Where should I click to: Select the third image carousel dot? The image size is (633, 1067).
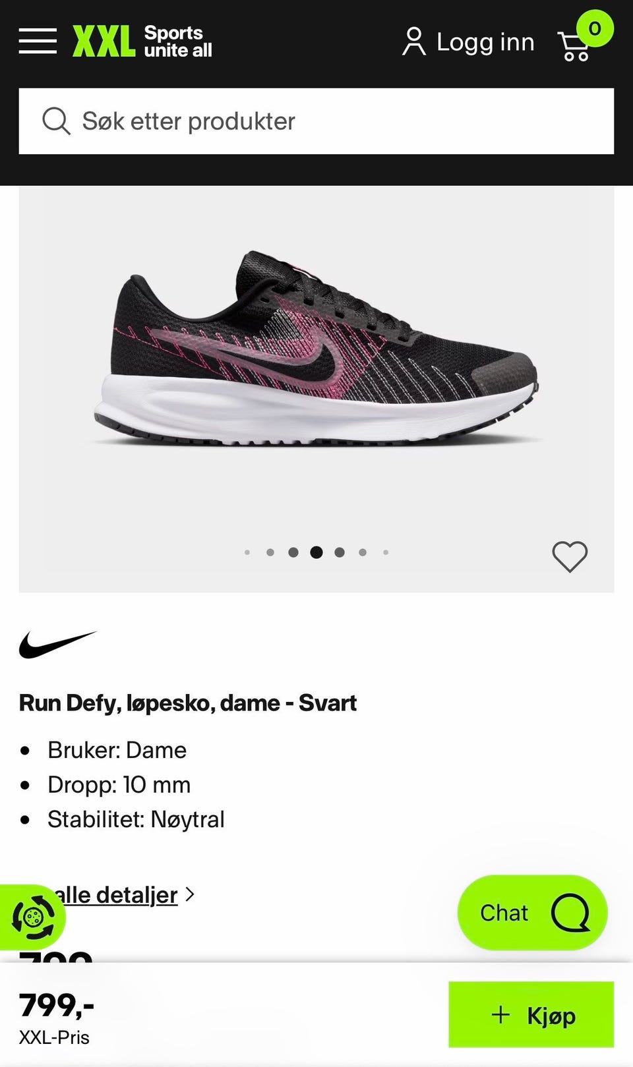(293, 552)
